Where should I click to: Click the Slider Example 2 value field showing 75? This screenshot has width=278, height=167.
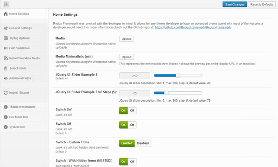pos(135,93)
